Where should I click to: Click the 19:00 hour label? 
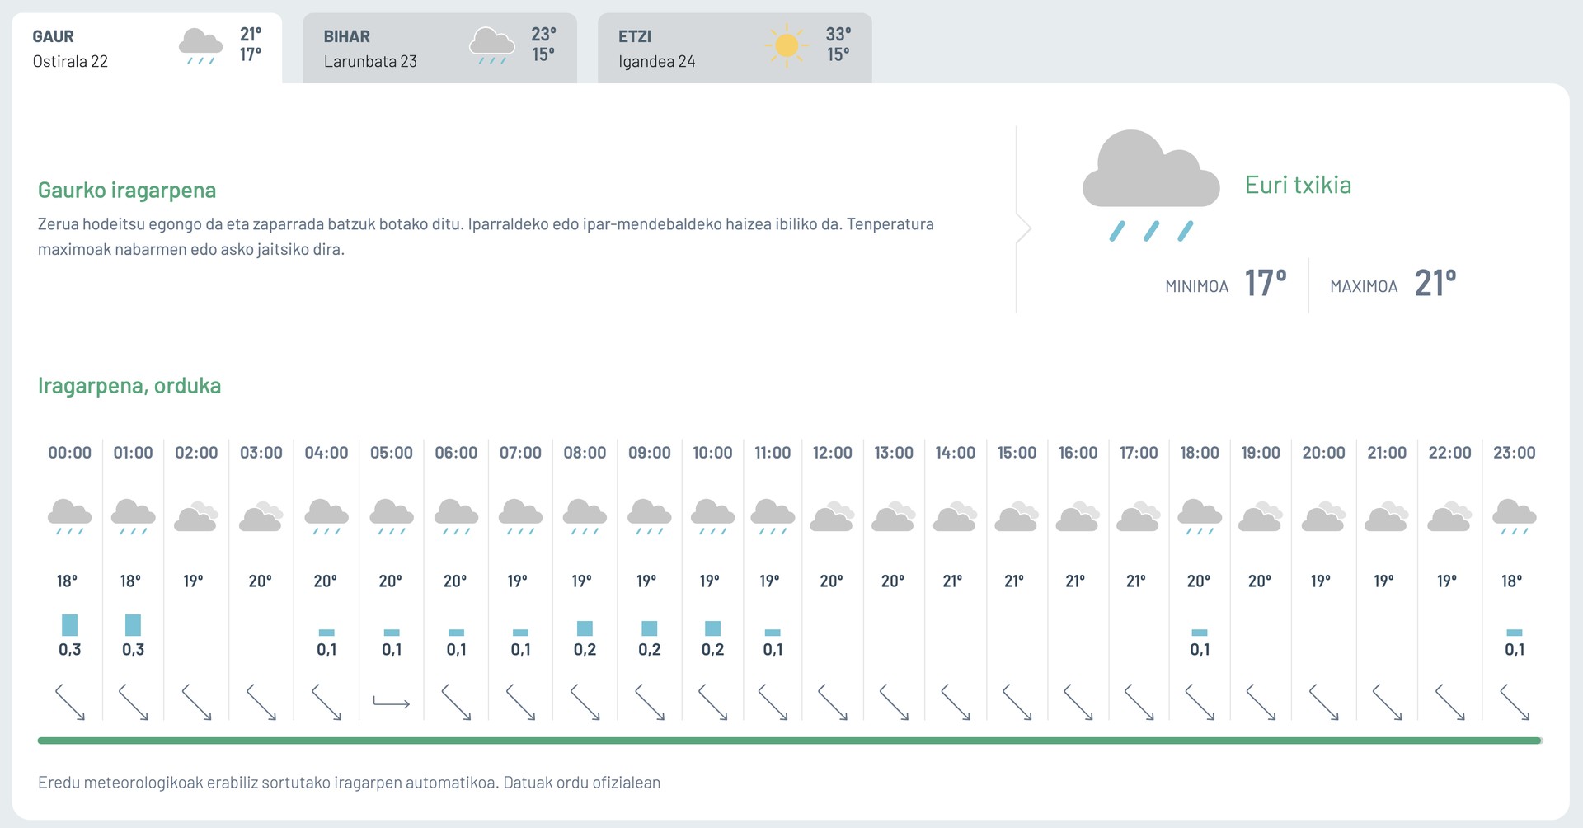1261,453
